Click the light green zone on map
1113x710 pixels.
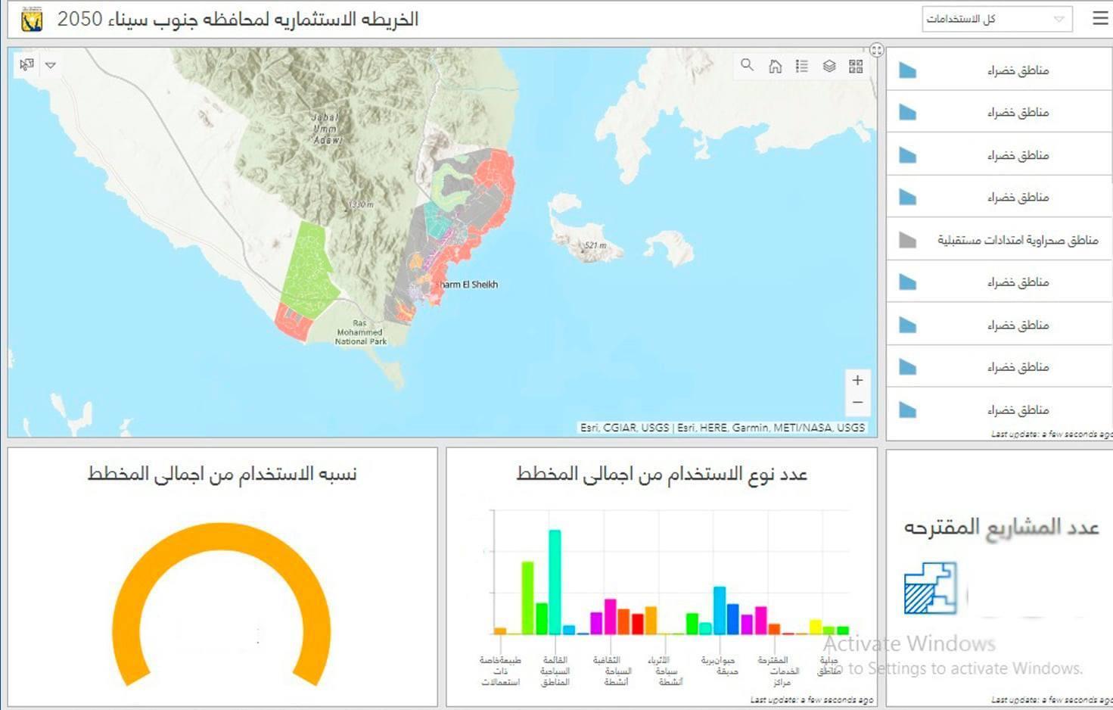[307, 269]
